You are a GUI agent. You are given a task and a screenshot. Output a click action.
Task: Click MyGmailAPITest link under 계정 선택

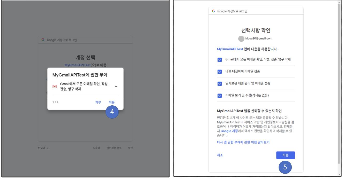78,65
